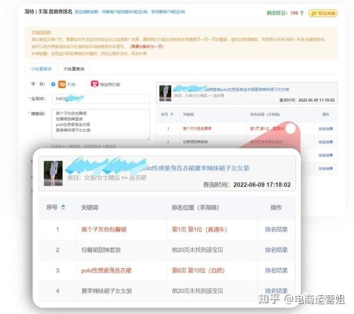Click the remaining 旺豆 count 196
This screenshot has width=354, height=314.
[294, 13]
